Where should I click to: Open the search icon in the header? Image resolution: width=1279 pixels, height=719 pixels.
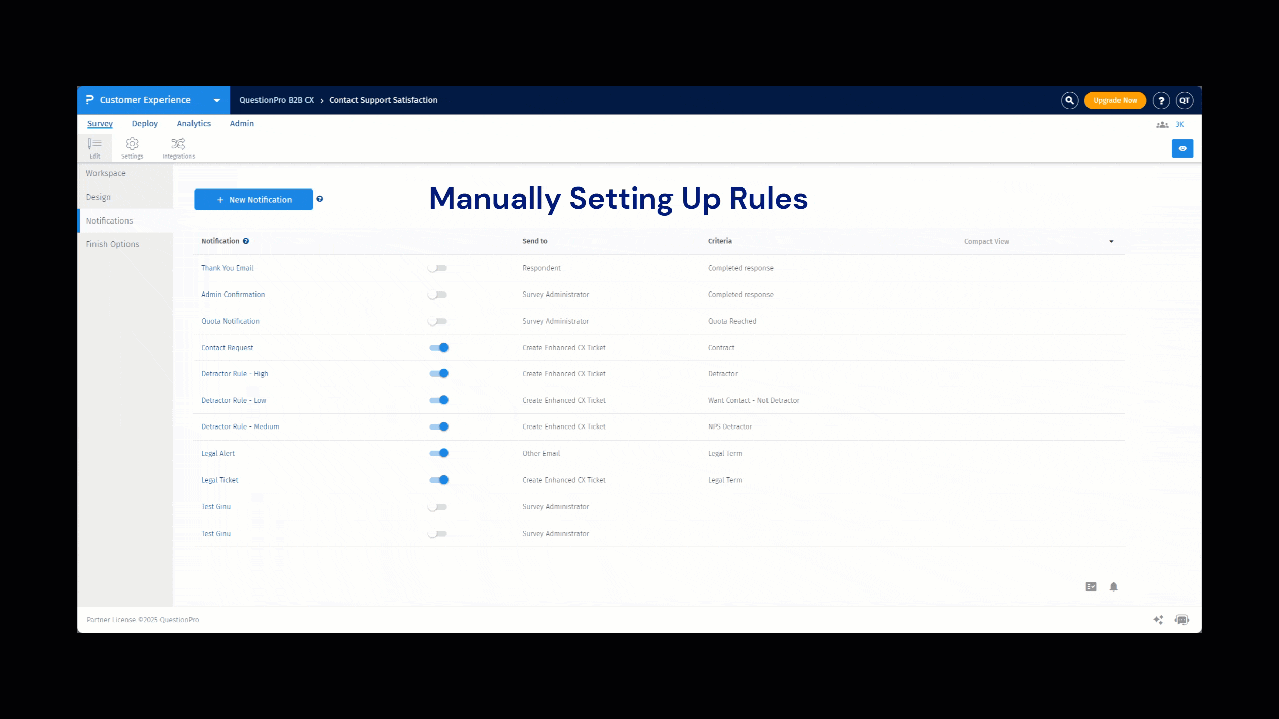click(1069, 100)
